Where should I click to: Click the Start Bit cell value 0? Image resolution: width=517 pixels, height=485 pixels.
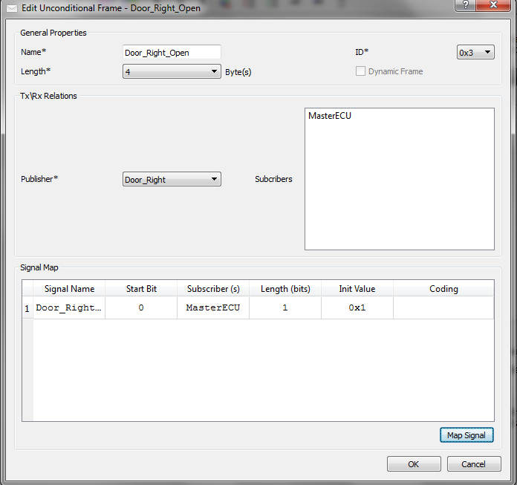(x=141, y=308)
